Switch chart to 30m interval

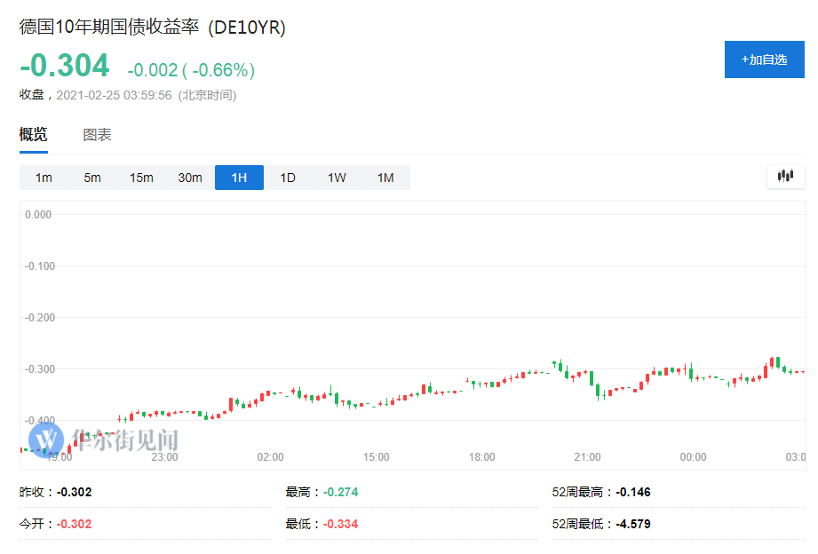coord(190,178)
